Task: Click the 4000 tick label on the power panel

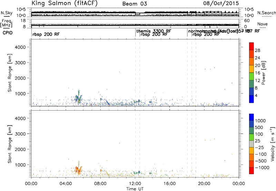Action: tap(20, 47)
